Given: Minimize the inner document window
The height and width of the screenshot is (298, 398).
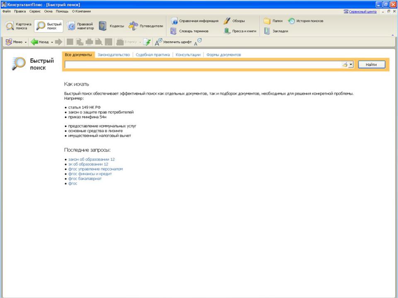Looking at the screenshot, I should [x=383, y=12].
